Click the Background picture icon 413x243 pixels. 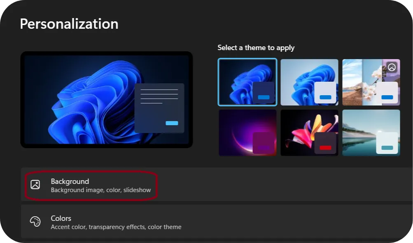(x=35, y=185)
